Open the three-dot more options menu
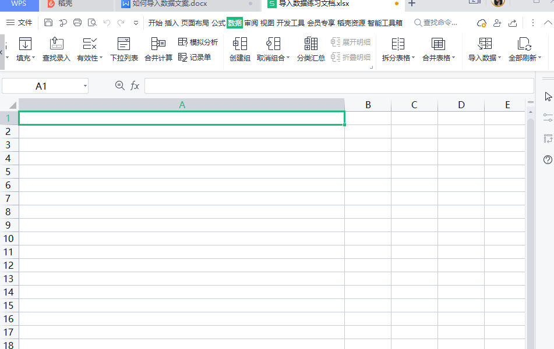 click(533, 23)
